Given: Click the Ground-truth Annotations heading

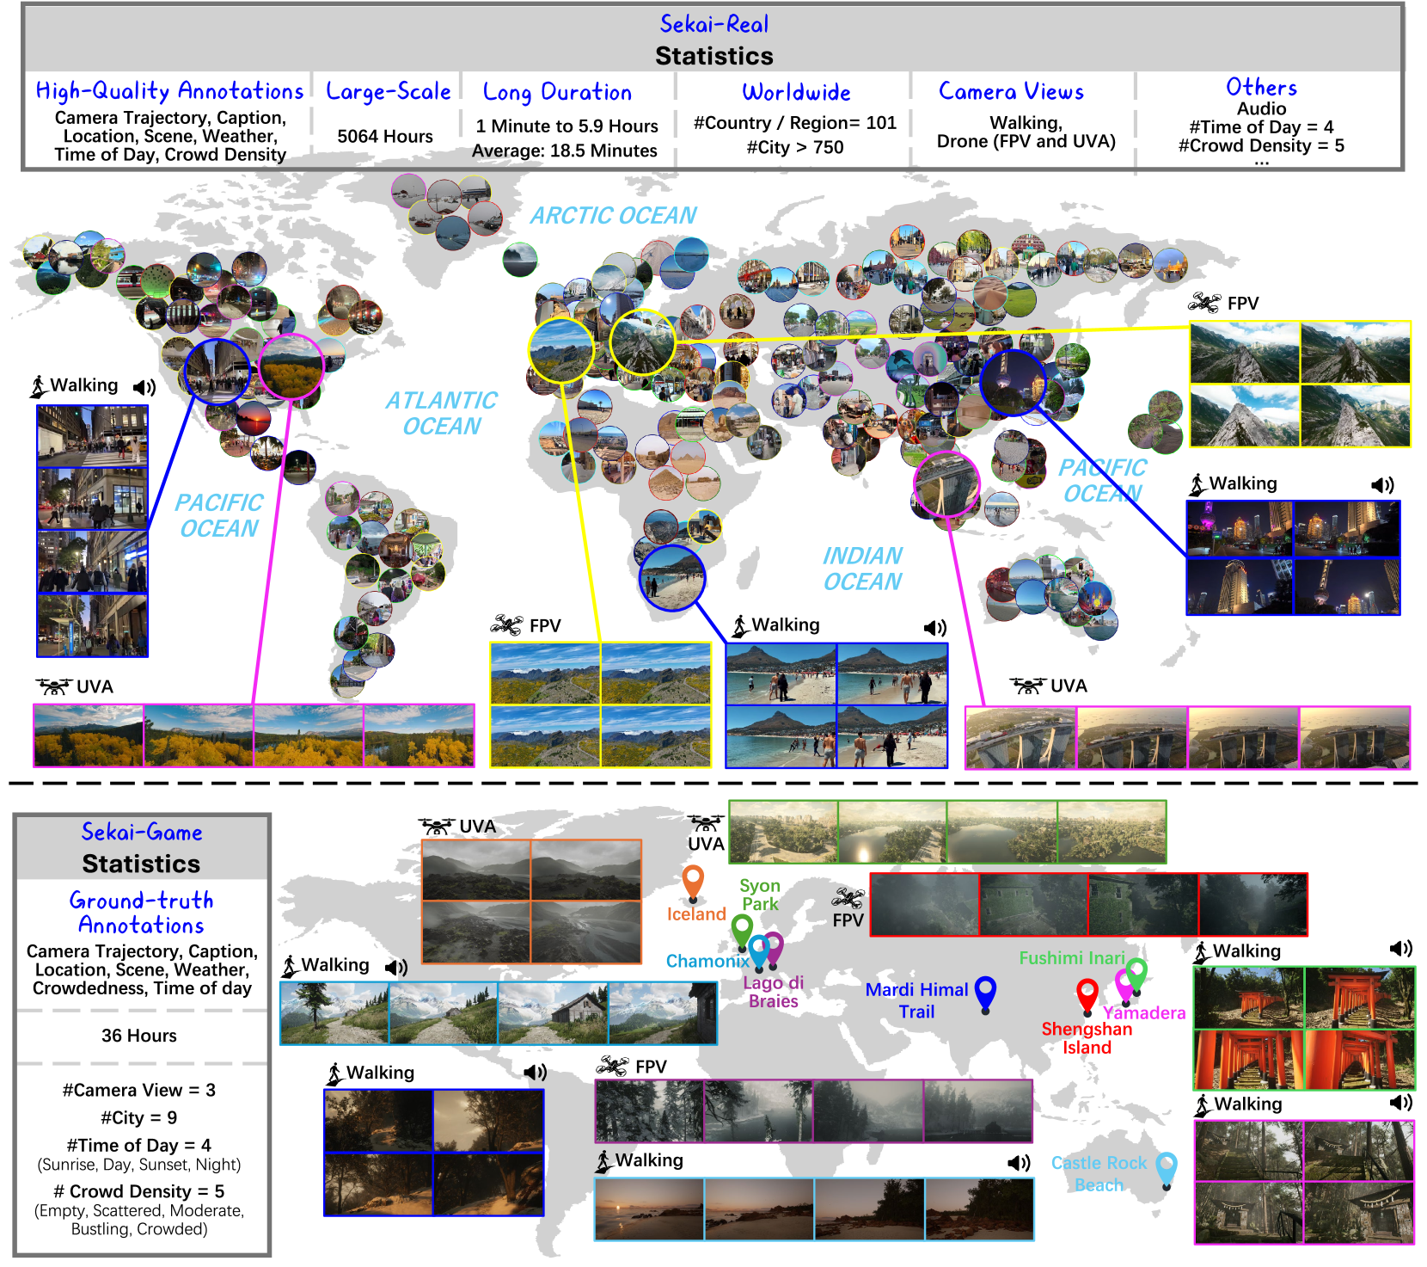Looking at the screenshot, I should coord(142,913).
